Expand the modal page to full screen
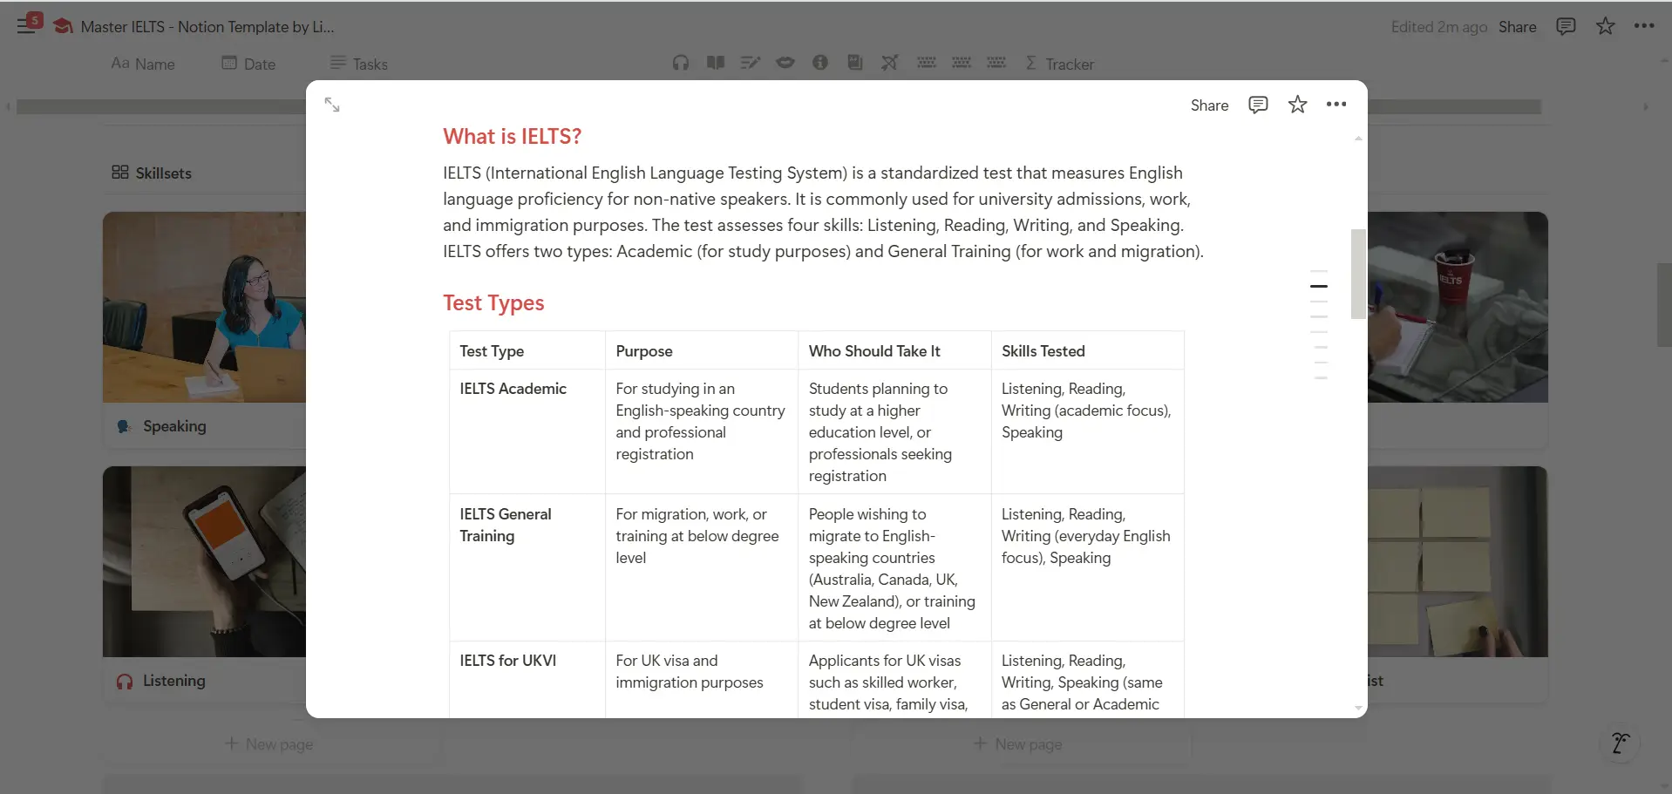The image size is (1672, 794). (332, 105)
